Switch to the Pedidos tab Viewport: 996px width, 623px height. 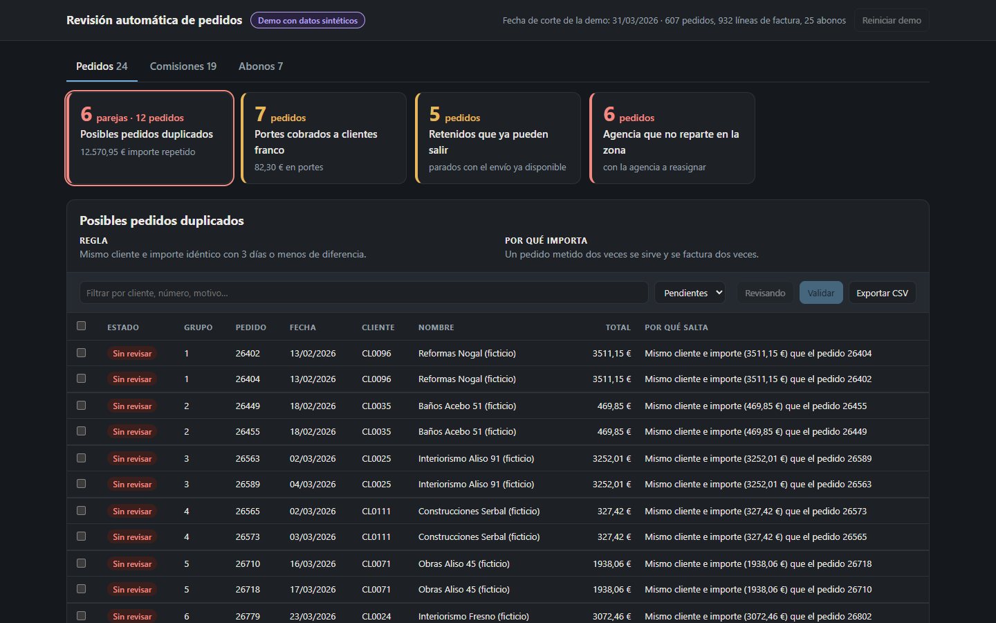(102, 66)
